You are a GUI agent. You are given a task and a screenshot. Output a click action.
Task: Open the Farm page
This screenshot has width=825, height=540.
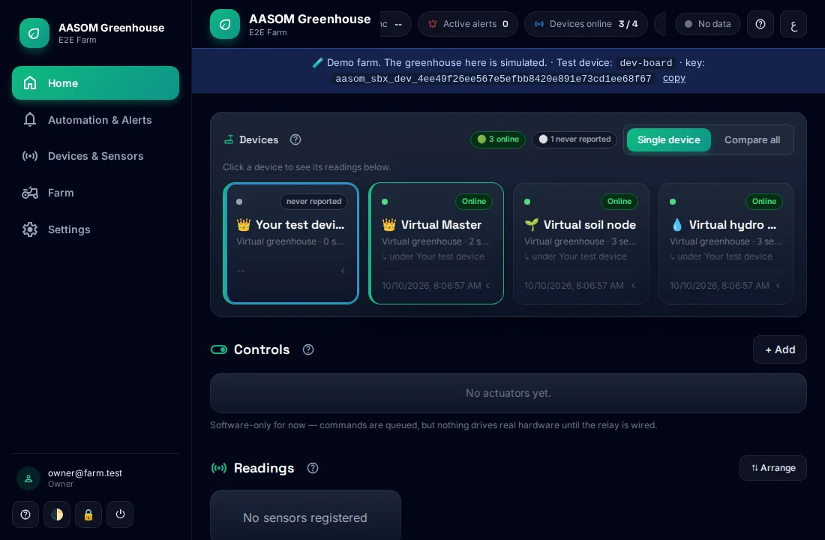[96, 193]
